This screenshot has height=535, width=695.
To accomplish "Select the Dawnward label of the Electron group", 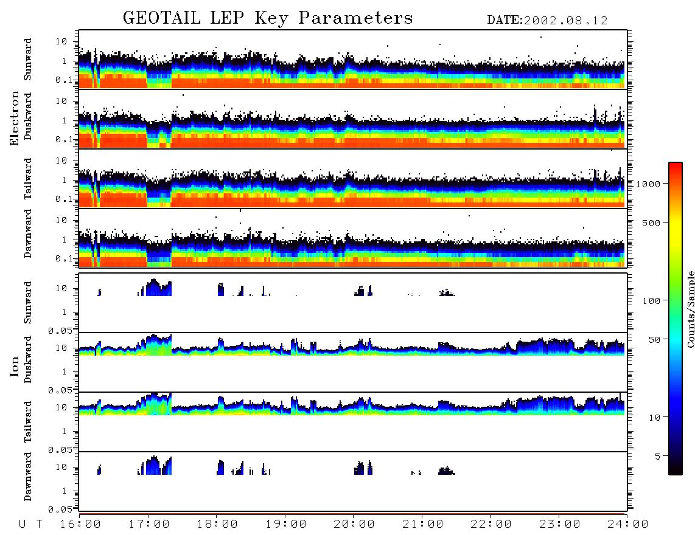I will tap(28, 233).
